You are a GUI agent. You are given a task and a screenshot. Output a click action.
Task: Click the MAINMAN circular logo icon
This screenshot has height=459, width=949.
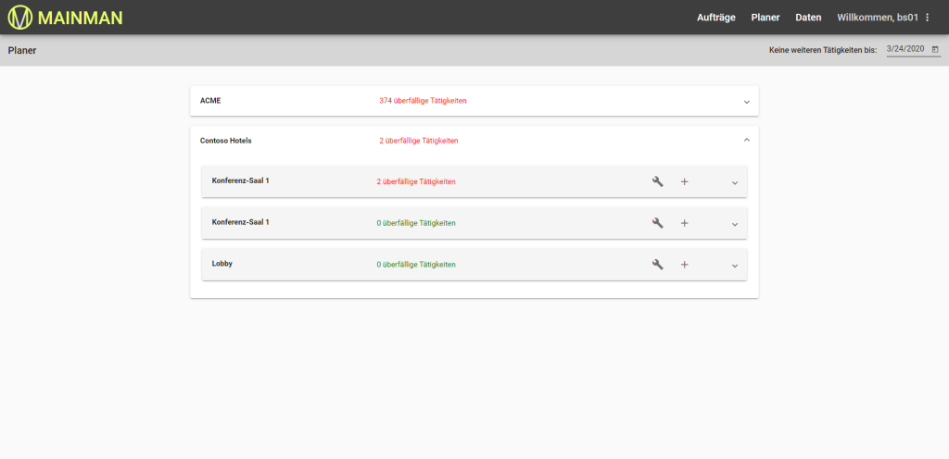tap(19, 17)
